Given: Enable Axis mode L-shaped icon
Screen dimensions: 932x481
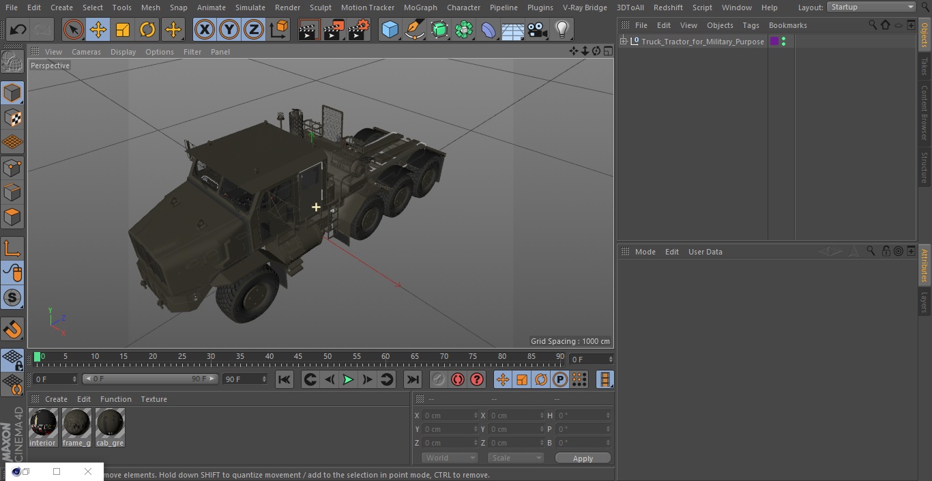Looking at the screenshot, I should tap(12, 248).
